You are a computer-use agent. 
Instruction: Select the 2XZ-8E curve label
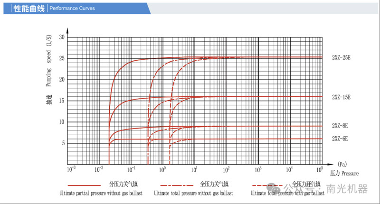point(340,126)
